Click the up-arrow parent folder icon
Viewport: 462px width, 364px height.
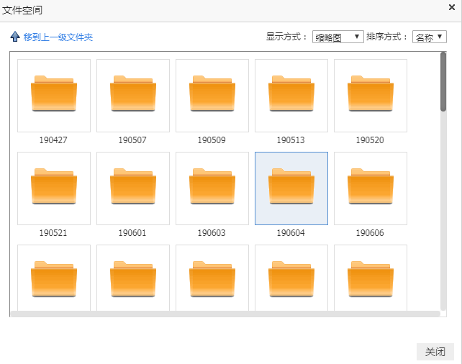pyautogui.click(x=15, y=37)
